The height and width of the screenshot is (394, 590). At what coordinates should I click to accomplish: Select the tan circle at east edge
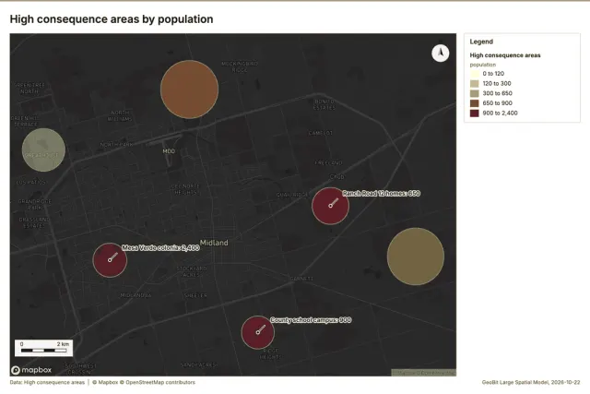416,257
